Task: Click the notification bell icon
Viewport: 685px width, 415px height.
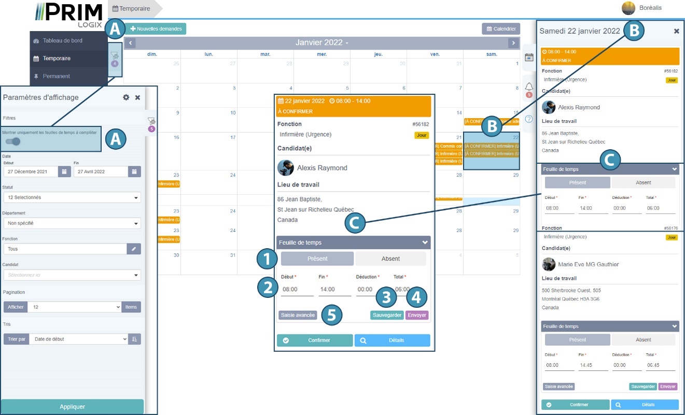Action: coord(529,87)
